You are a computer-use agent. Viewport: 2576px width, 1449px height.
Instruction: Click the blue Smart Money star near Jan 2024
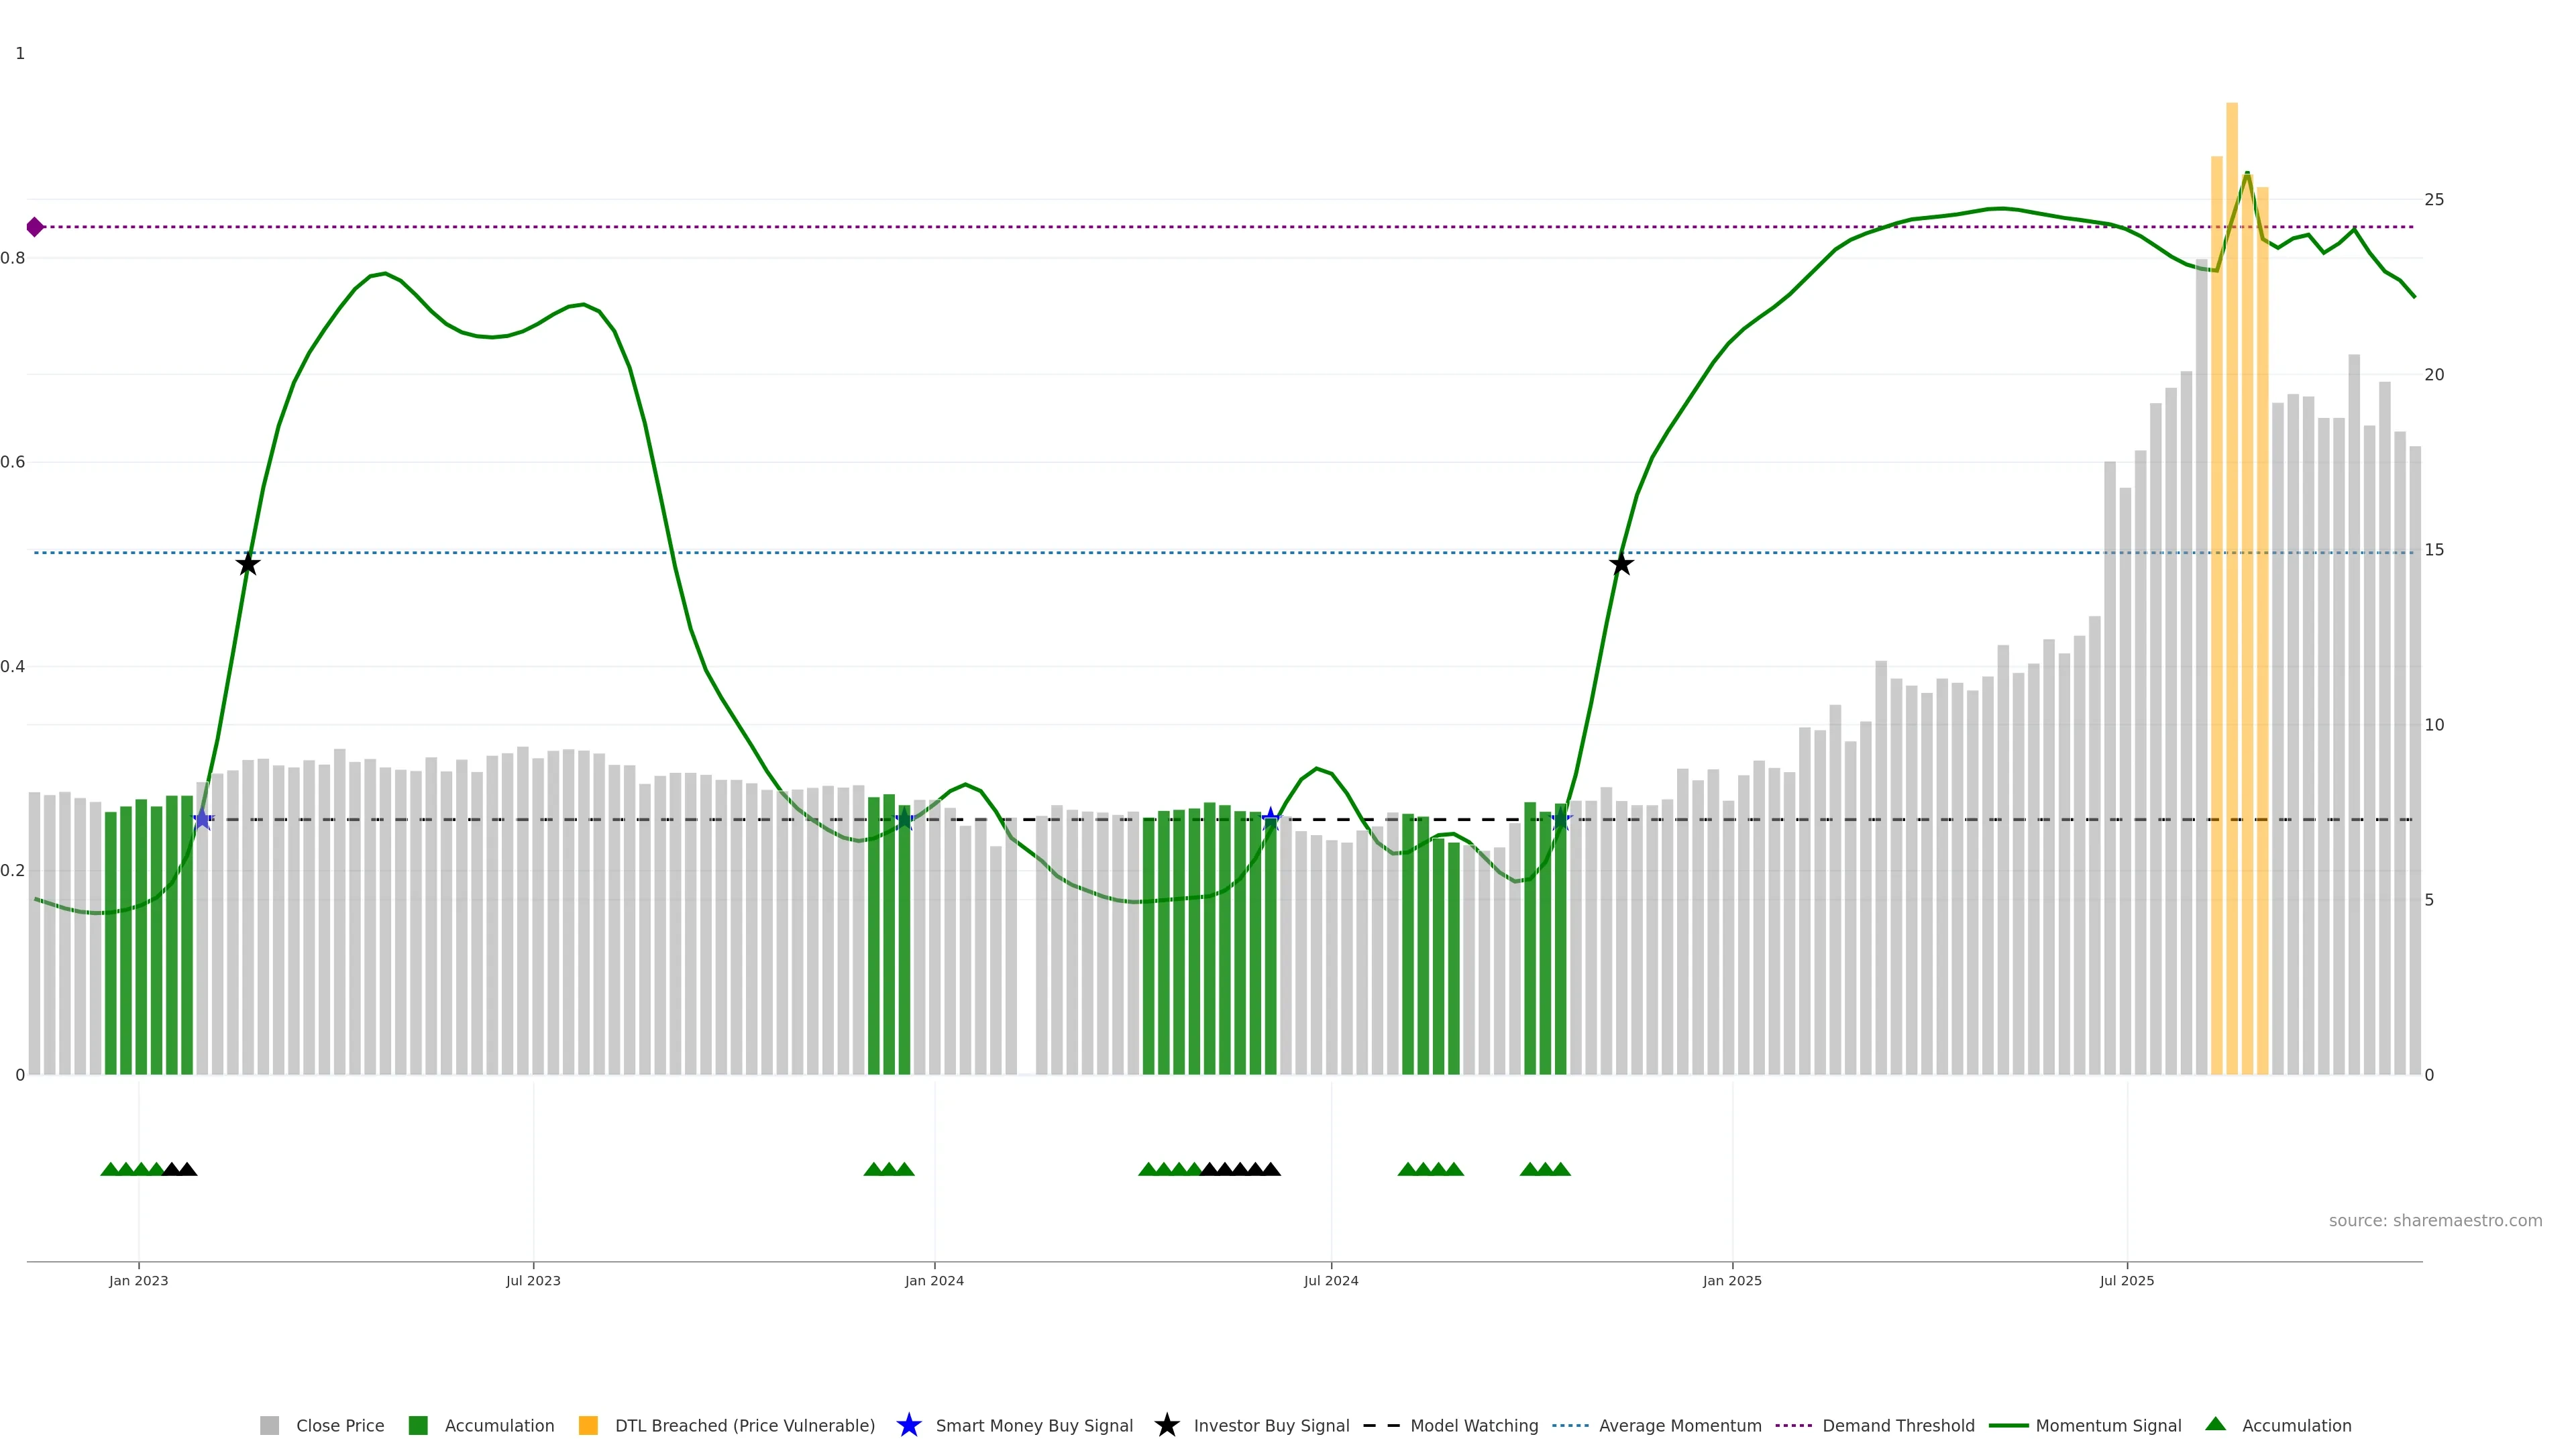coord(904,819)
